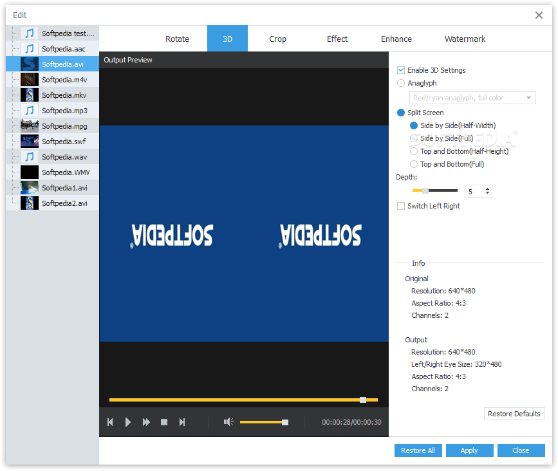Image resolution: width=558 pixels, height=471 pixels.
Task: Select Softpedia1.avi in file list
Action: (x=52, y=188)
